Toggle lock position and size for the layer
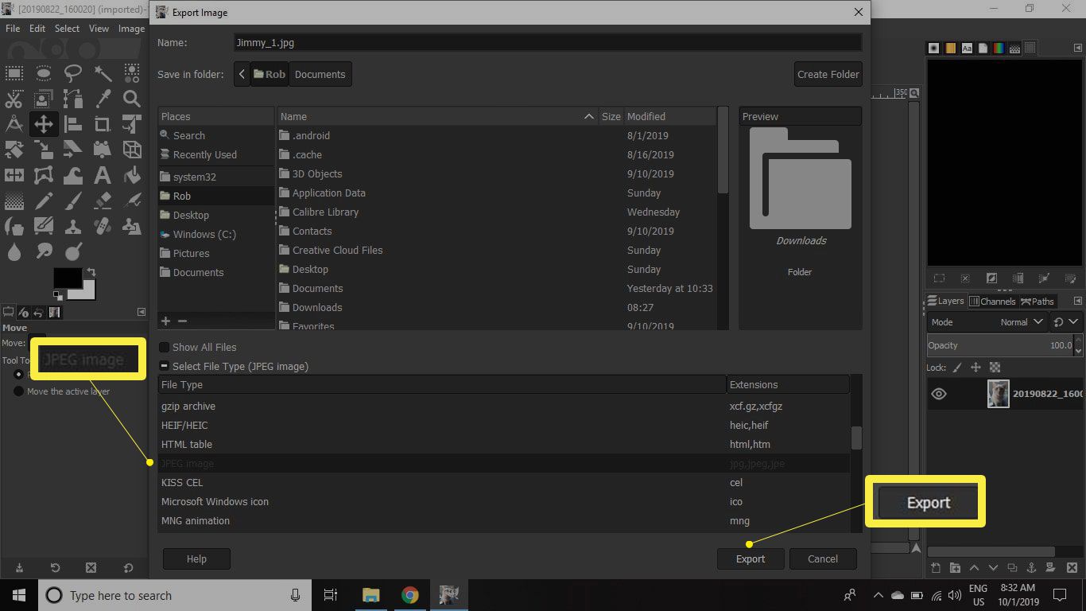 pos(975,368)
